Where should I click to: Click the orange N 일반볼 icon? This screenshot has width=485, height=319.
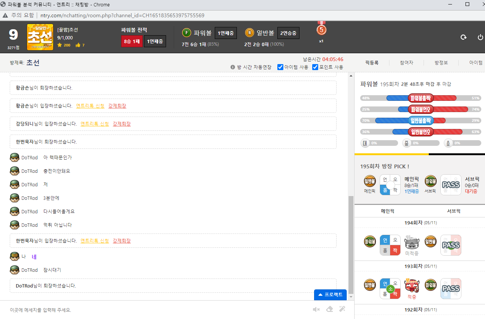click(249, 33)
